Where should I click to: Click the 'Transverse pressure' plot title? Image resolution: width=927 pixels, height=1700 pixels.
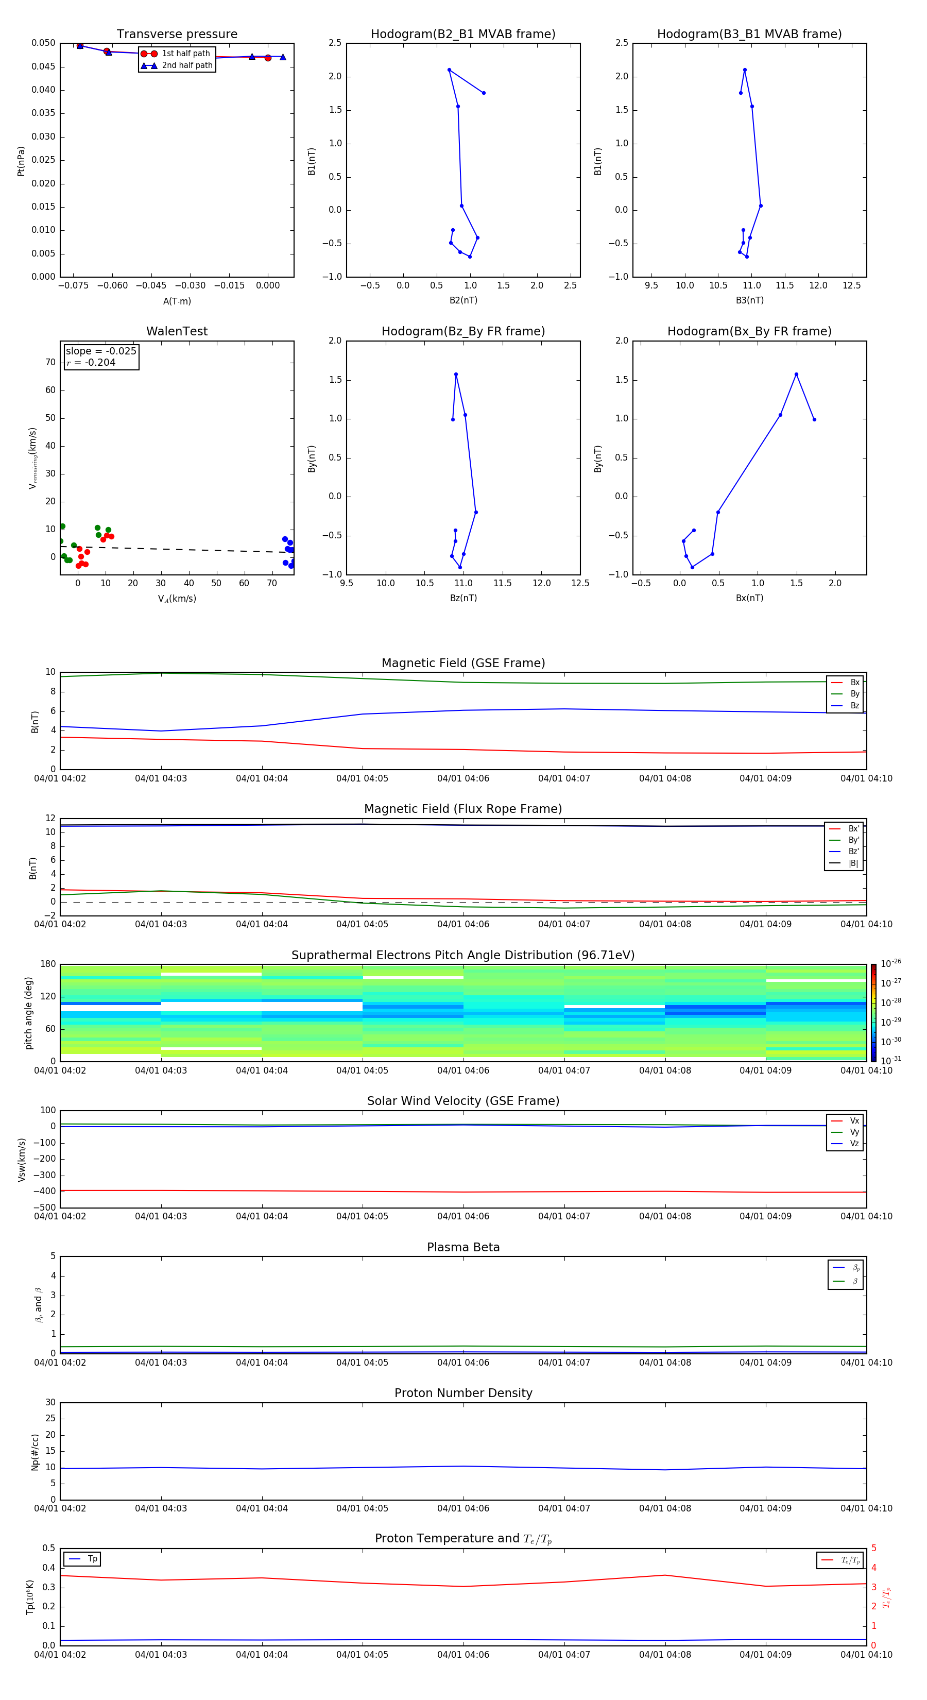point(177,35)
